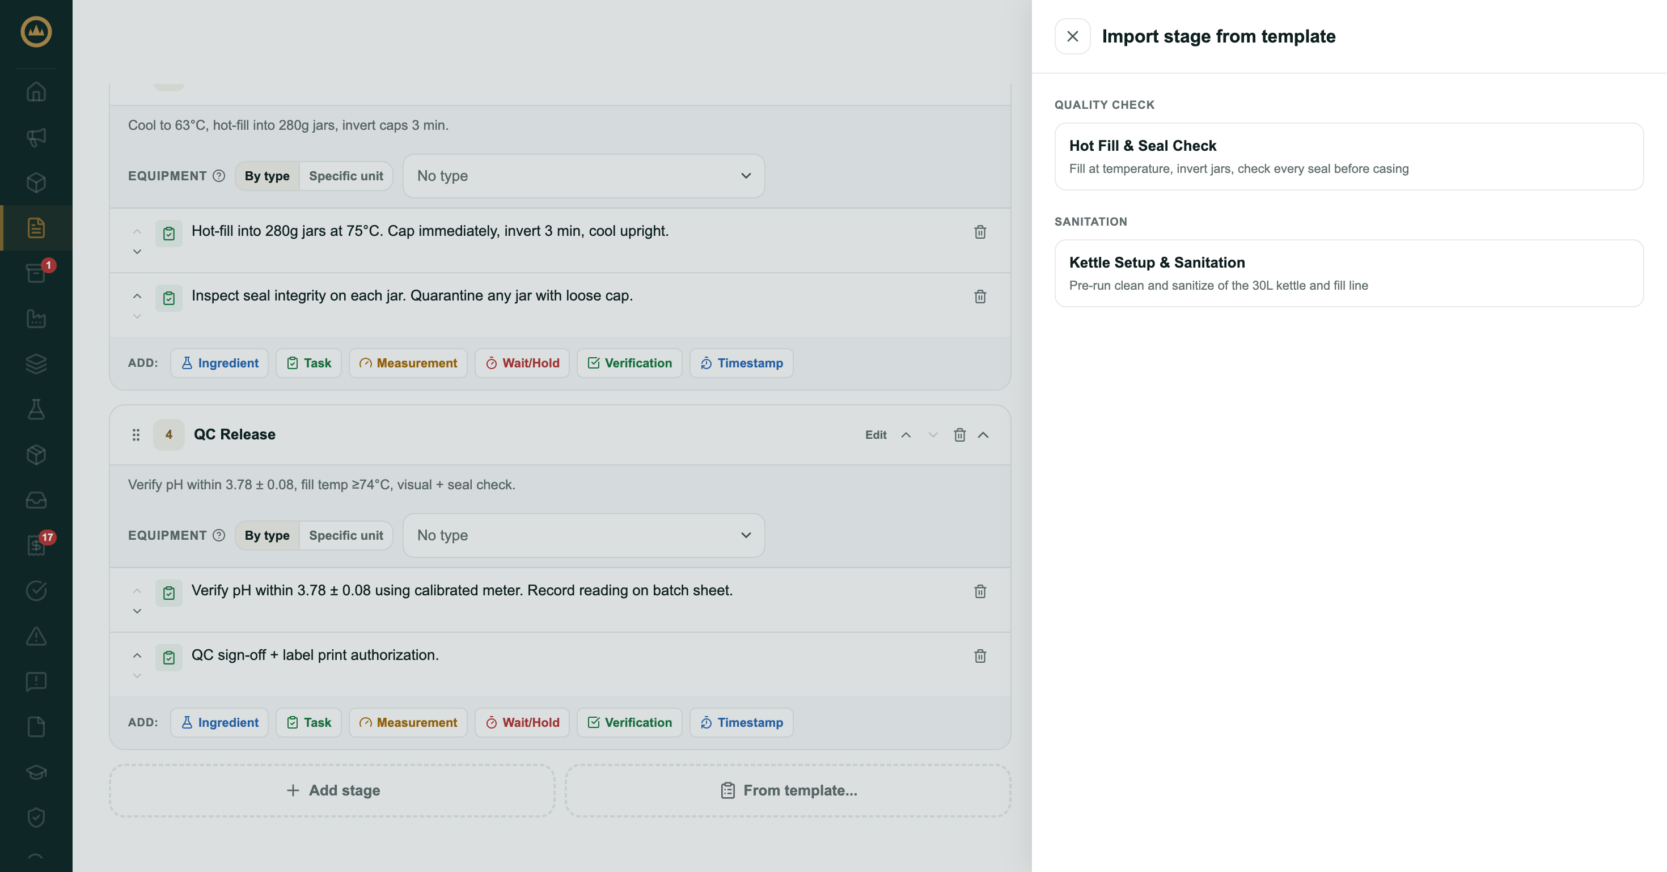
Task: Click the From template... button
Action: click(x=788, y=790)
